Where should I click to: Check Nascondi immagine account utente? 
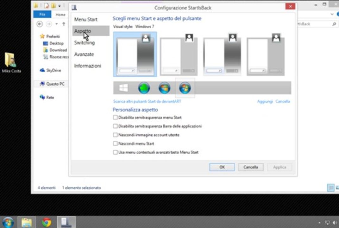point(116,135)
